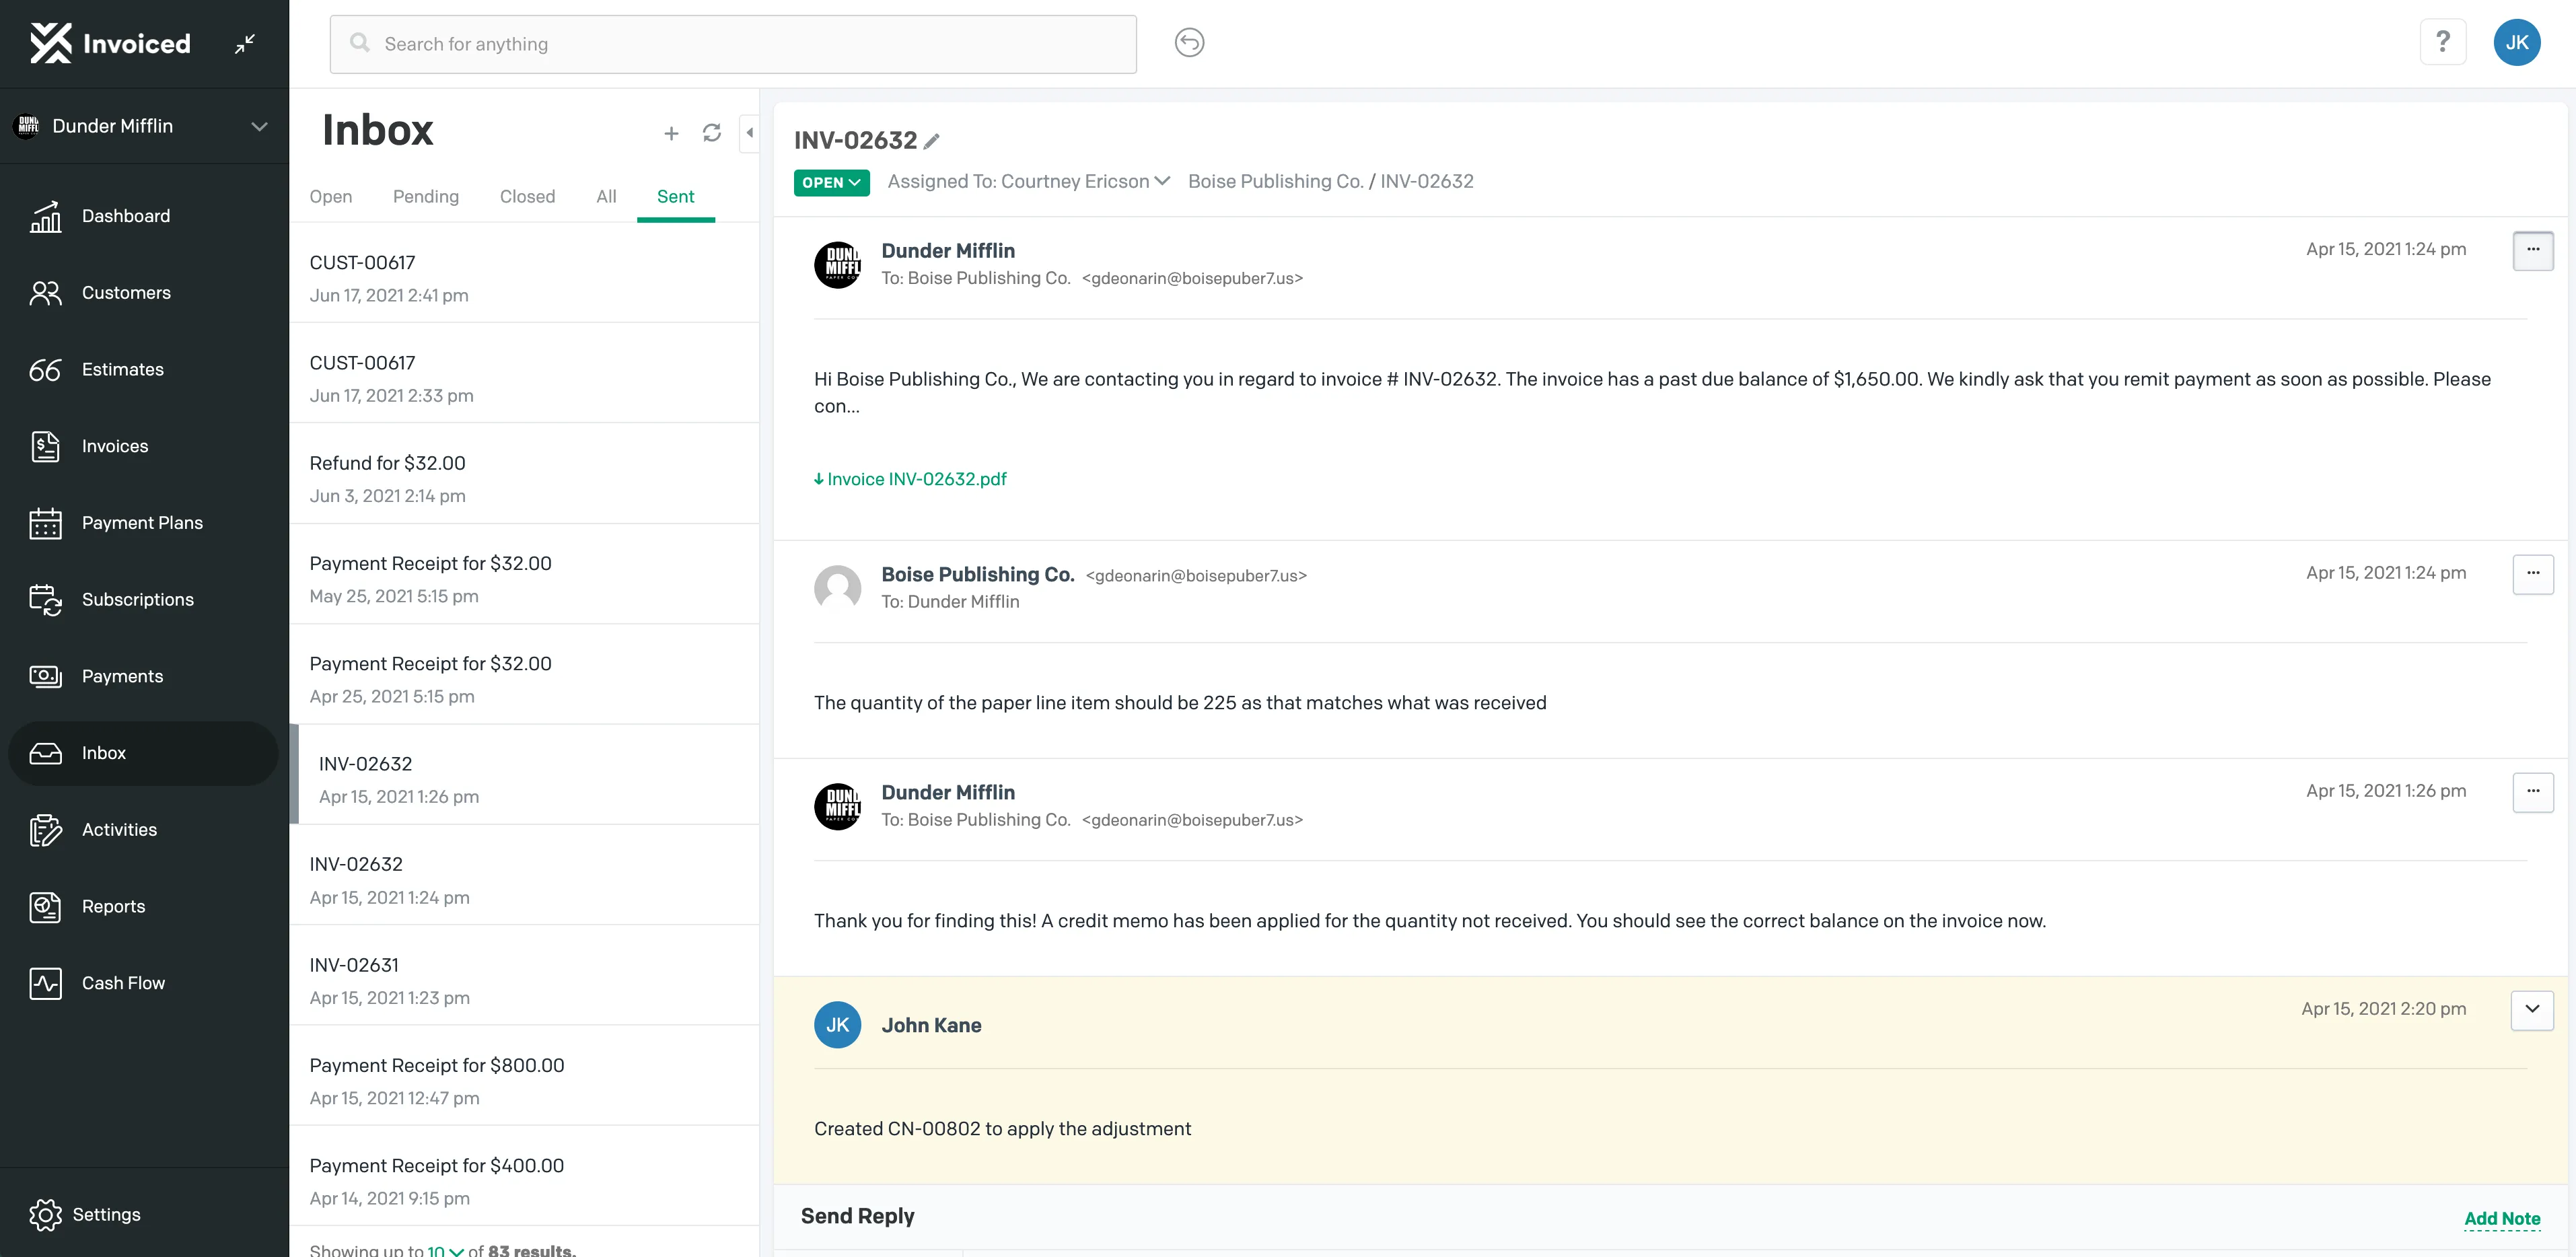The width and height of the screenshot is (2576, 1257).
Task: Collapse the sidebar using the shrink arrows icon
Action: click(x=245, y=43)
